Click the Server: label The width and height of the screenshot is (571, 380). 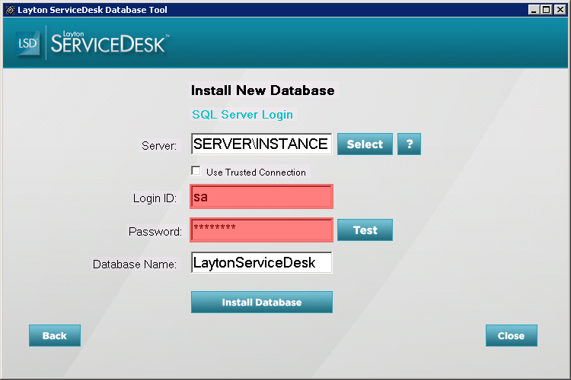[x=159, y=146]
